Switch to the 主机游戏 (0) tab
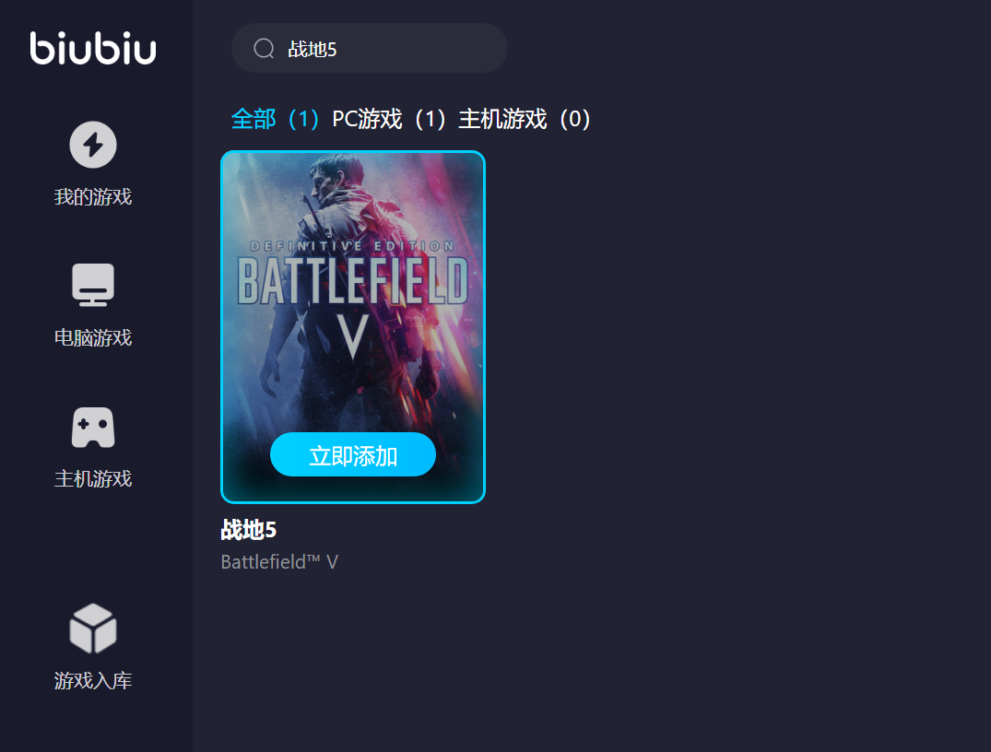991x752 pixels. [525, 119]
